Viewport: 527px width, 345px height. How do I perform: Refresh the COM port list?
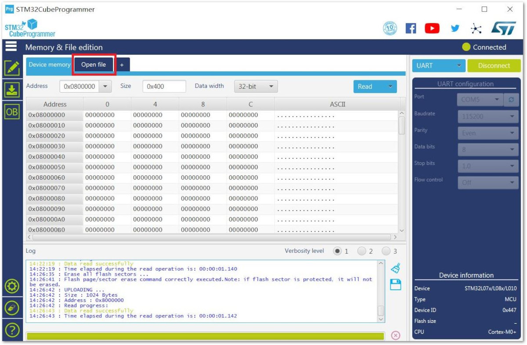(x=511, y=100)
